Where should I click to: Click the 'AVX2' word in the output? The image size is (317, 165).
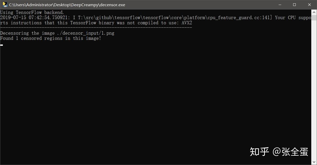(x=187, y=23)
